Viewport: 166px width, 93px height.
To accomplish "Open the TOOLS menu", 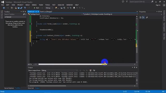I will coord(47,5).
